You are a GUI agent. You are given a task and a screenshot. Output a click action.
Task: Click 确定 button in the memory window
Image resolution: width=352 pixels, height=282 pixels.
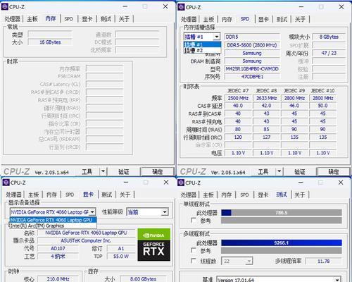click(158, 172)
